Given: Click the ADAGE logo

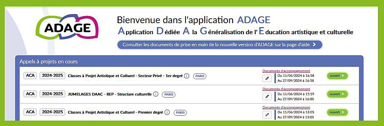Looking at the screenshot, I should point(67,26).
